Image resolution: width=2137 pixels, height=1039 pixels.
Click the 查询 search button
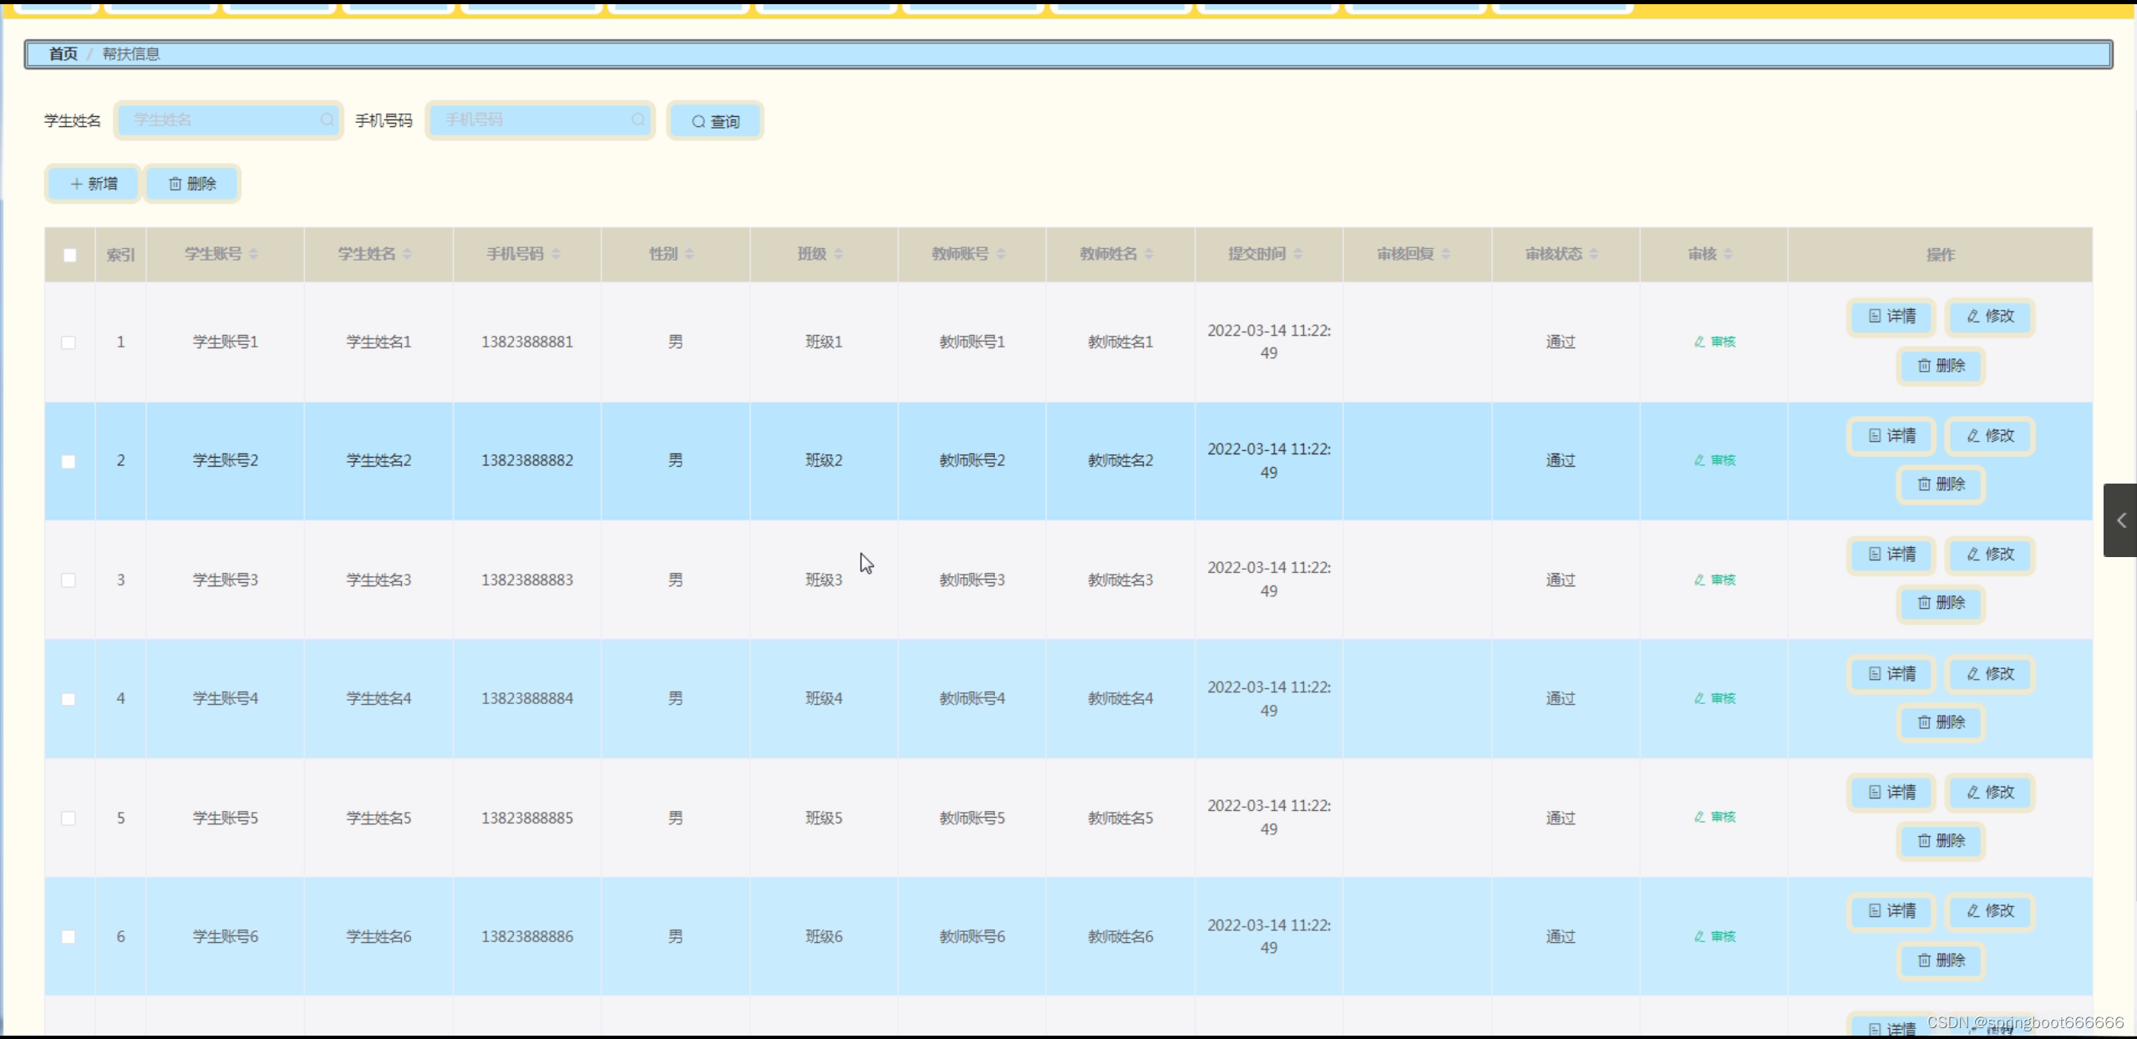pos(715,122)
